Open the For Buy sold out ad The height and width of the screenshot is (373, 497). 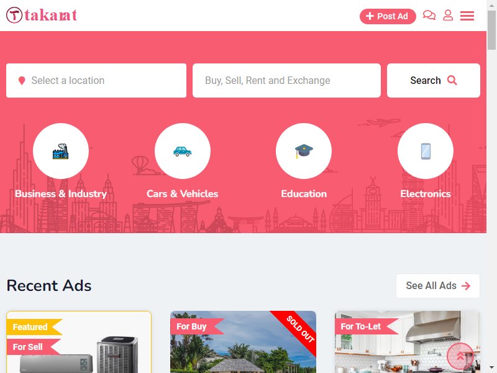[243, 342]
